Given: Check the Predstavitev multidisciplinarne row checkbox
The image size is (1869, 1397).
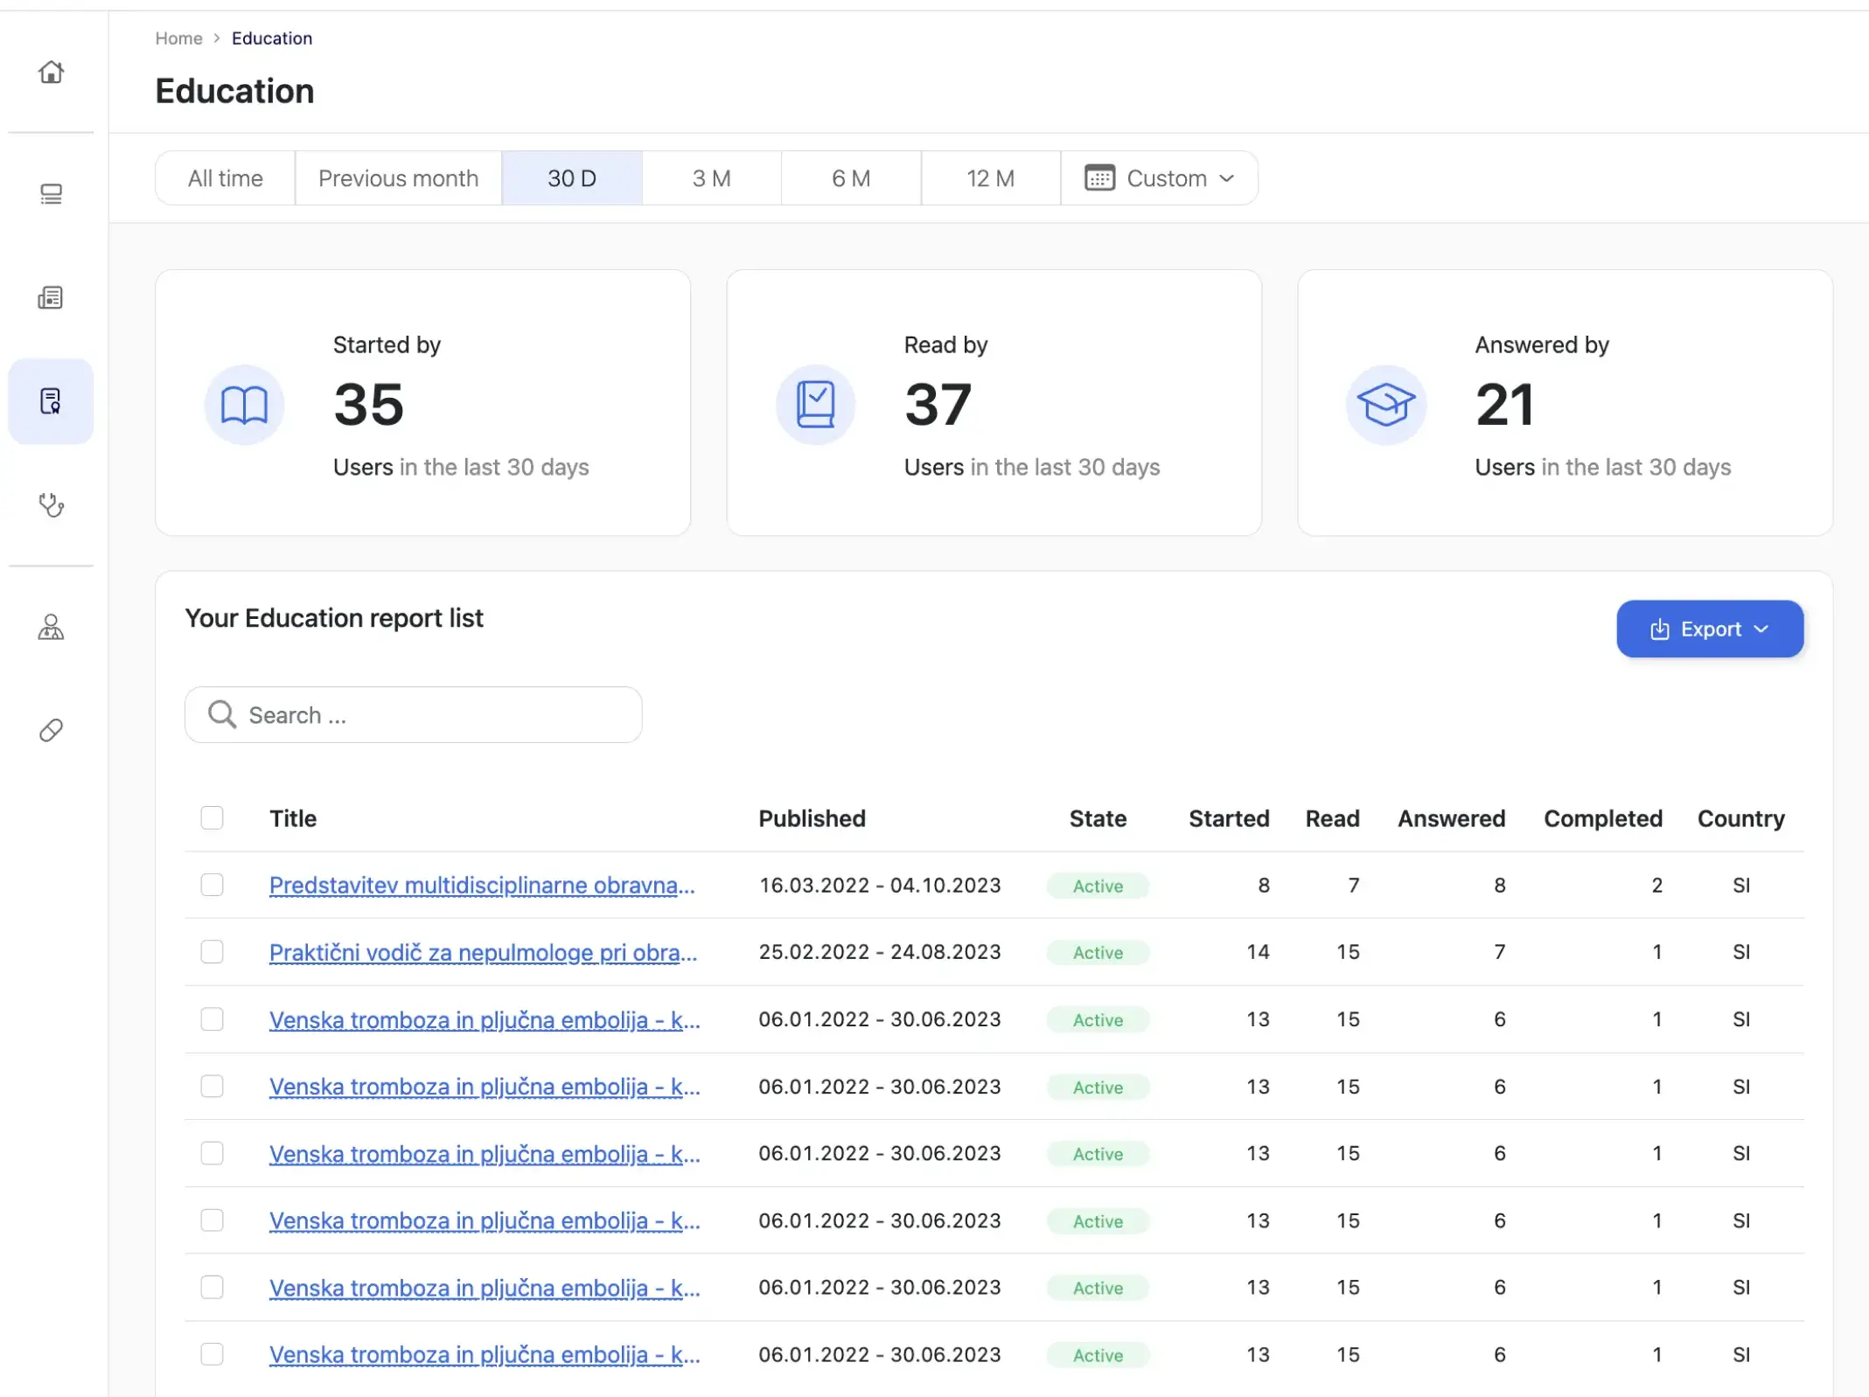Looking at the screenshot, I should coord(212,885).
